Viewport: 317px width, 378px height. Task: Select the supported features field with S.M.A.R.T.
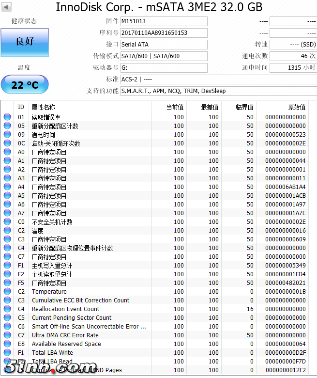click(x=218, y=91)
